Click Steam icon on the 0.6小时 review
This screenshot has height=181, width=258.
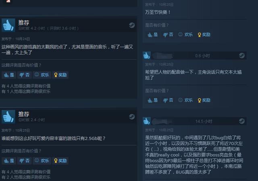click(242, 56)
